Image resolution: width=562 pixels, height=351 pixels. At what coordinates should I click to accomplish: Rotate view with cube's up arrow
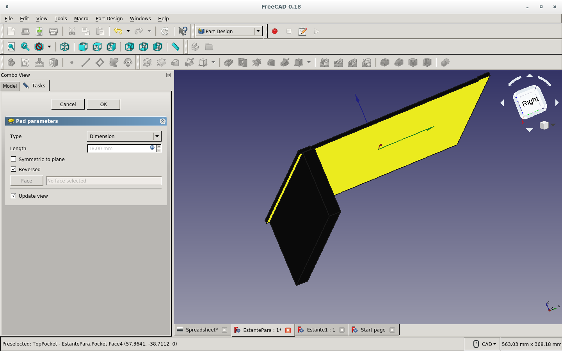[x=530, y=75]
